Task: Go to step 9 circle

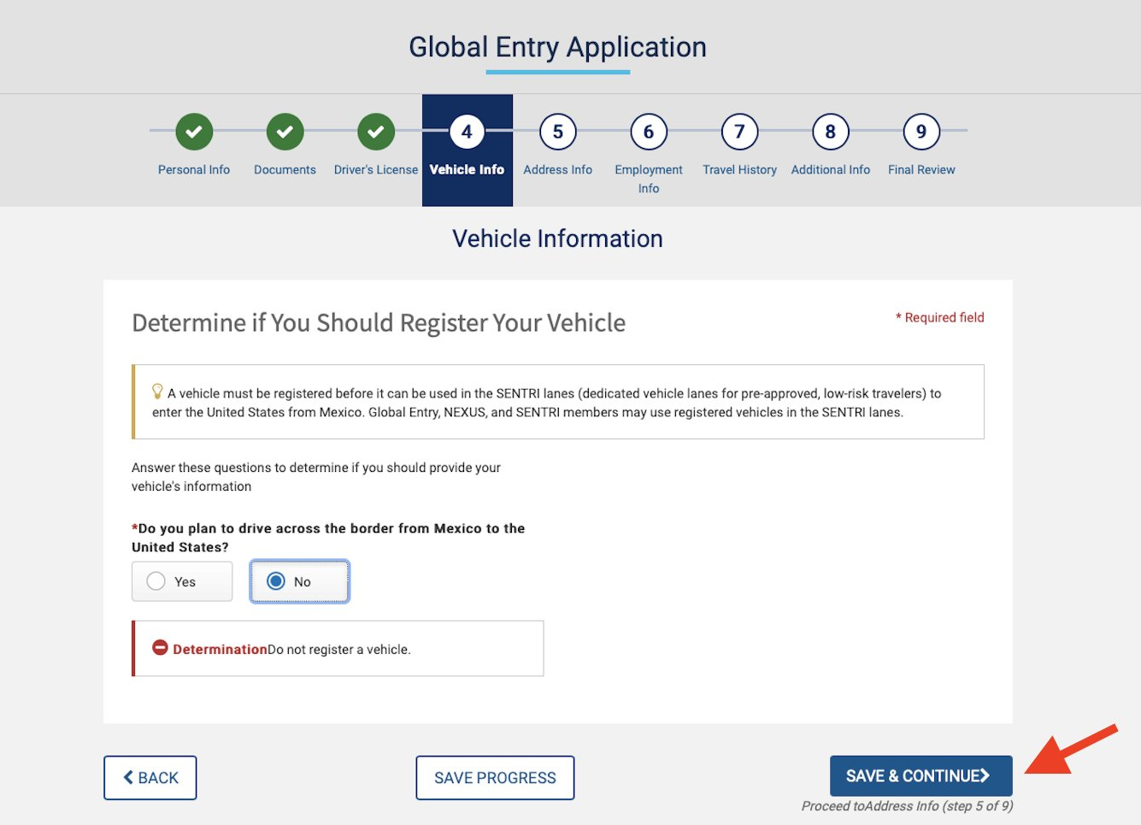Action: point(921,132)
